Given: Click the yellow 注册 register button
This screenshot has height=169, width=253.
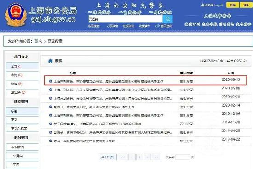Looking at the screenshot, I should coord(246,5).
